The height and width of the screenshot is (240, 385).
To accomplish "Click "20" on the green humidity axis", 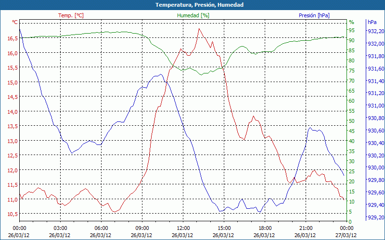I will [352, 181].
